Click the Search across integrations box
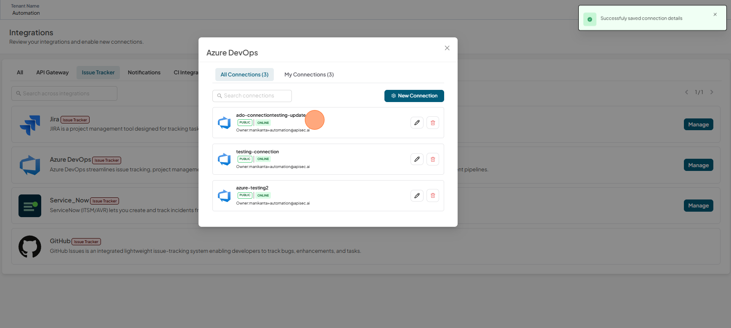 [64, 93]
